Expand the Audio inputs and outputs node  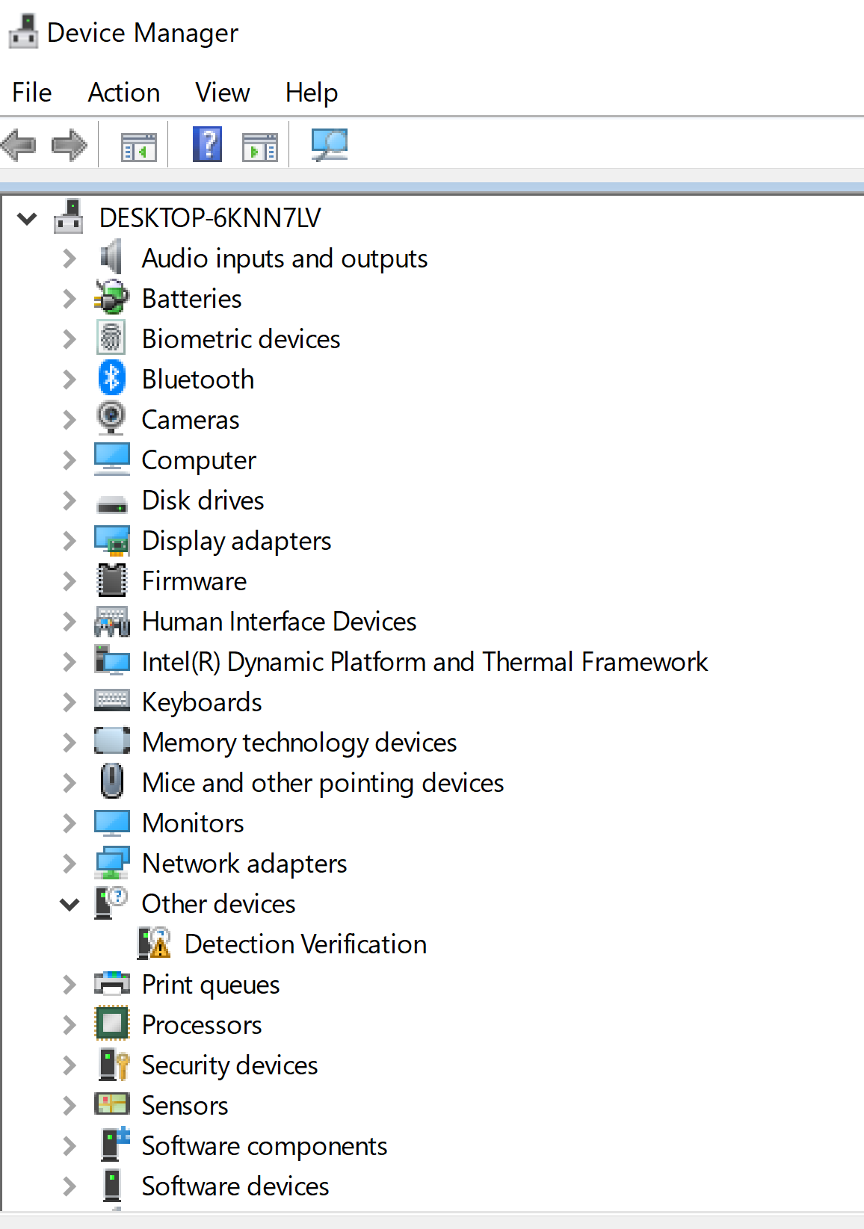coord(70,259)
